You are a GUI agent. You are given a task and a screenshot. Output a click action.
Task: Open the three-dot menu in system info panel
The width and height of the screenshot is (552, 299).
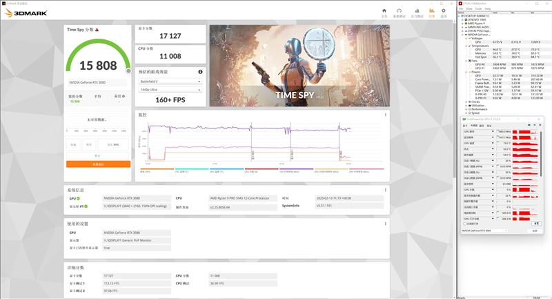(386, 190)
